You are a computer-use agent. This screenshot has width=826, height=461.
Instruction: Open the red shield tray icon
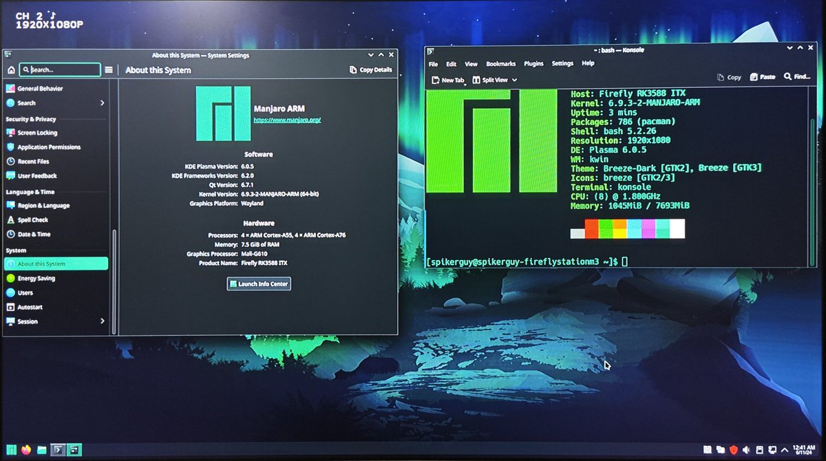[734, 450]
